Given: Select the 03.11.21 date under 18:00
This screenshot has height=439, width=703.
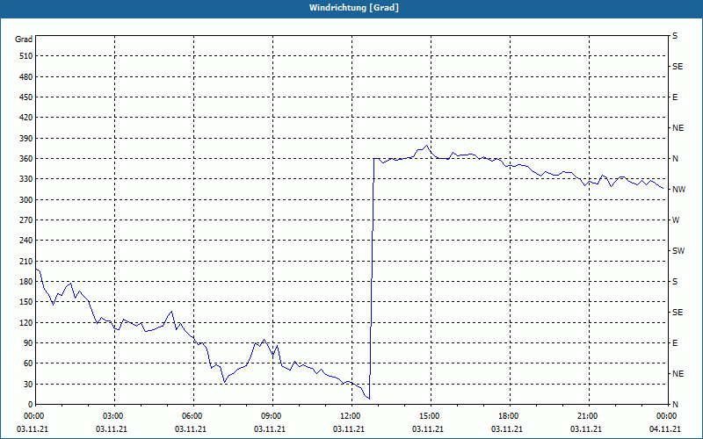Looking at the screenshot, I should 507,429.
